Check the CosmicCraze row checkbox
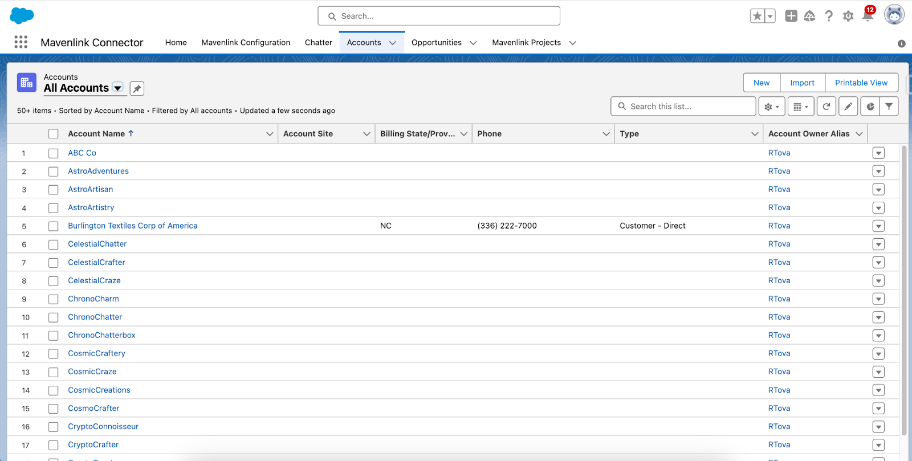The image size is (912, 461). point(54,372)
